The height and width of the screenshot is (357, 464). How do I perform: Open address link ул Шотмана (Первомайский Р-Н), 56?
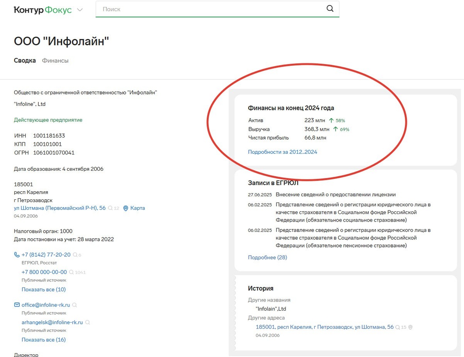pos(60,208)
